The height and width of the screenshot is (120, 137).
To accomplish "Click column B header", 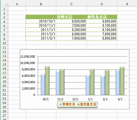I will click(41, 4).
